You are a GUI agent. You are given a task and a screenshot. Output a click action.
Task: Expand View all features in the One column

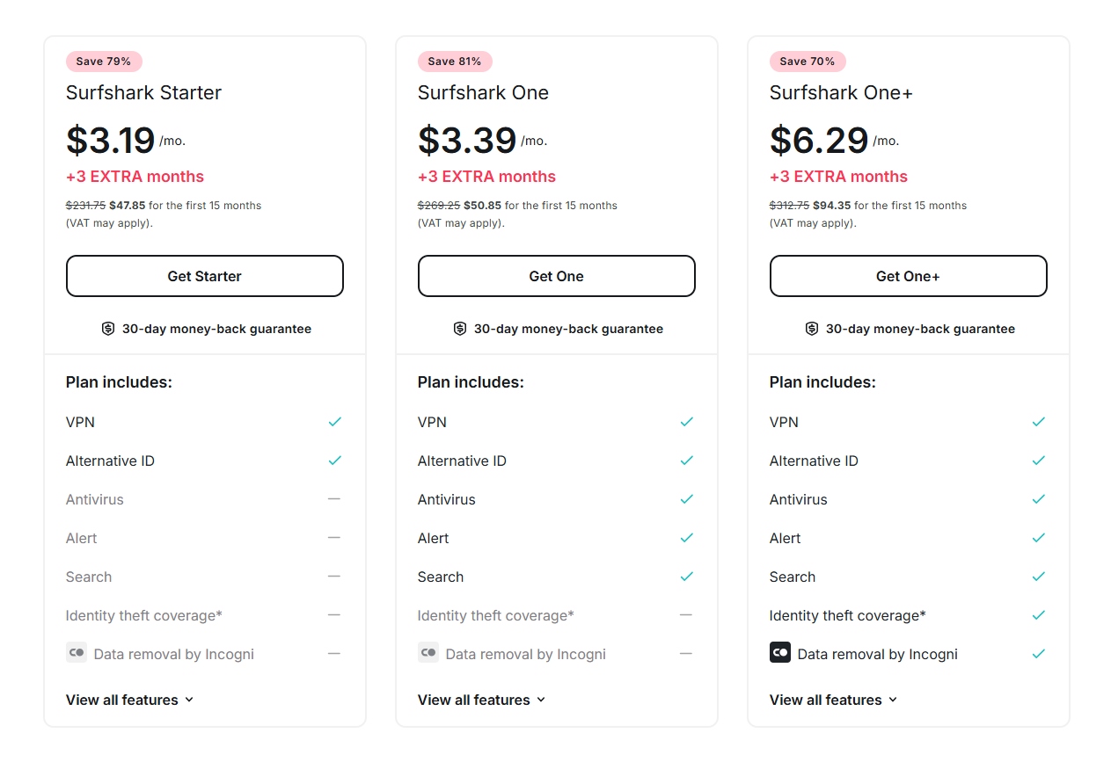(481, 700)
